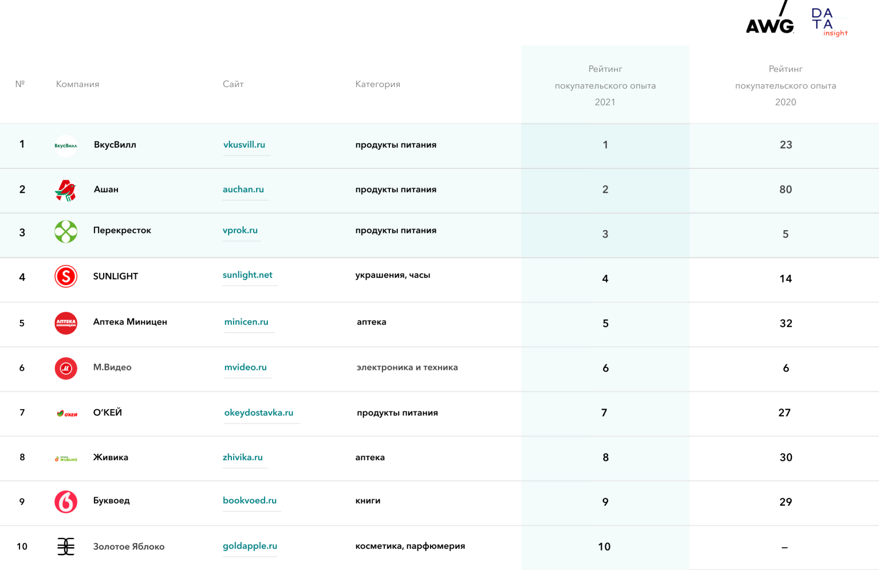The width and height of the screenshot is (879, 570).
Task: Click the Золотое Яблоко logo
Action: (66, 547)
